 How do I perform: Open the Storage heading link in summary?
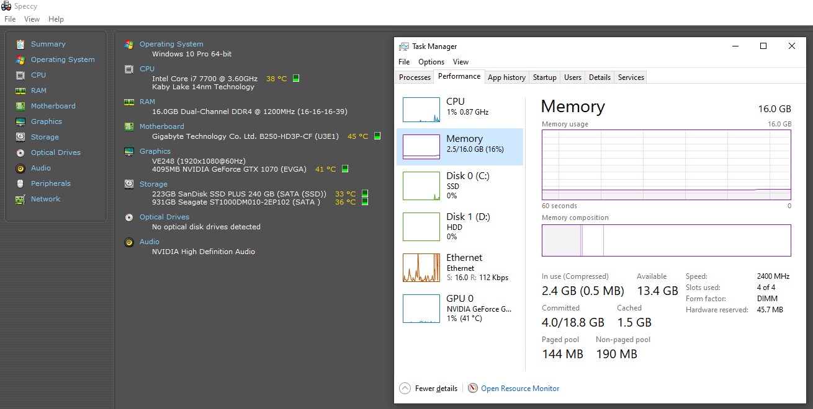pos(153,184)
